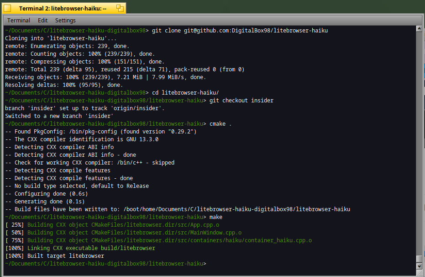Open the Terminal menu
This screenshot has height=277, width=425.
tap(19, 20)
